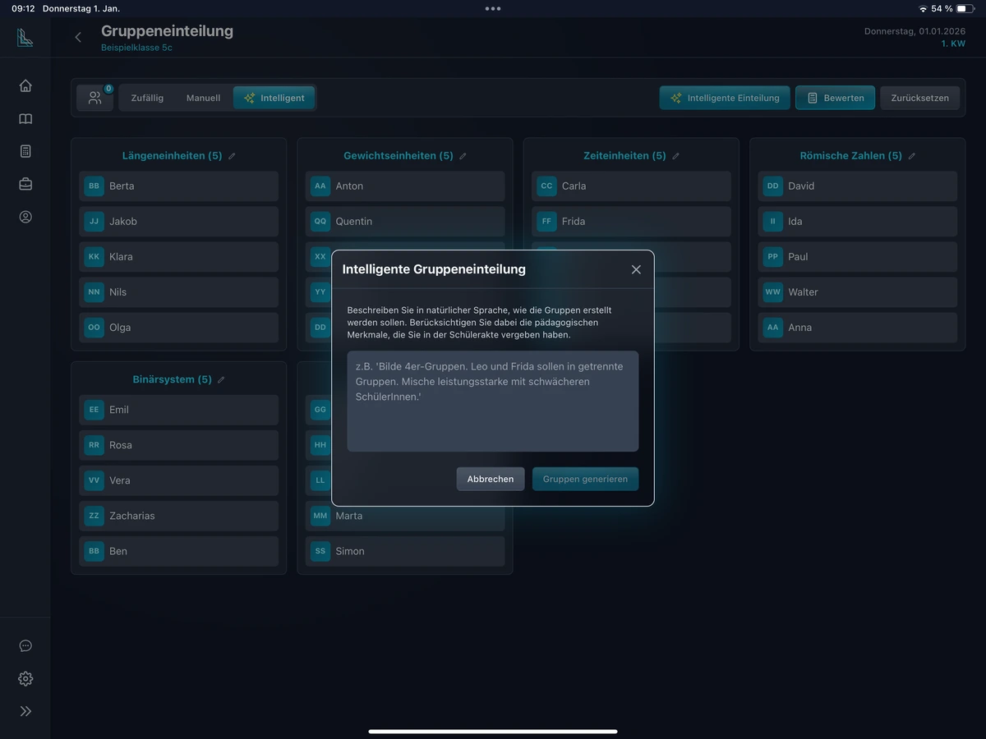
Task: Switch to Manuell mode
Action: 203,98
